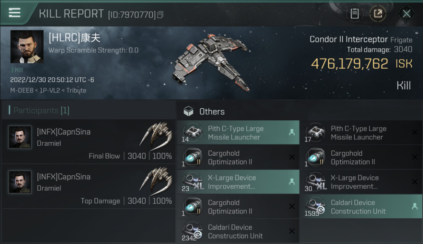The height and width of the screenshot is (244, 423).
Task: Share the kill report externally
Action: 378,14
